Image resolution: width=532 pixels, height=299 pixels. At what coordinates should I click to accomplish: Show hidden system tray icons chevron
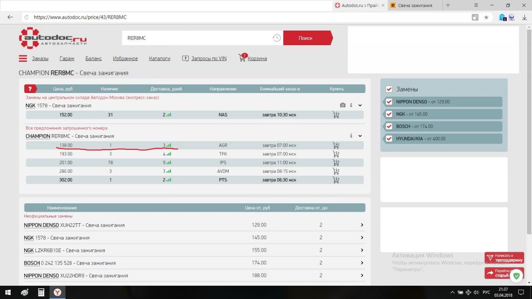pyautogui.click(x=452, y=292)
